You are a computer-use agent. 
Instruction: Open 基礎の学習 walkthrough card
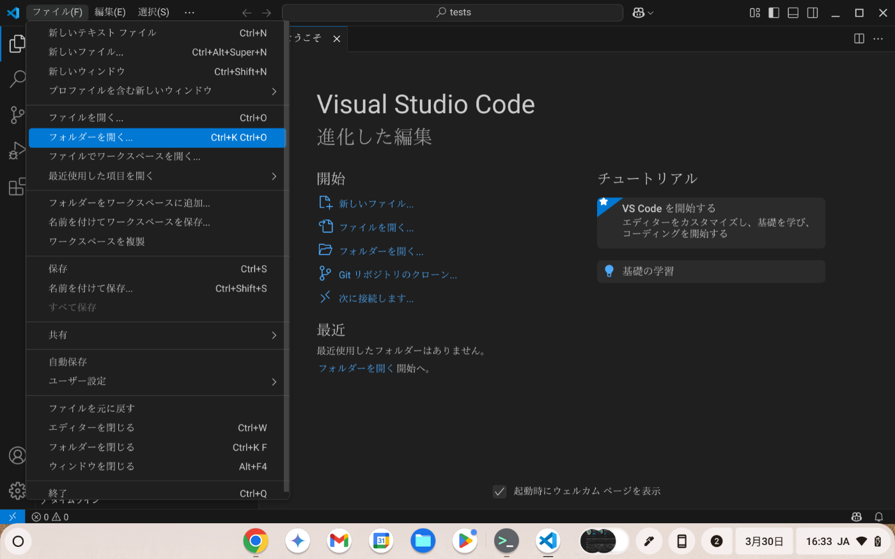[711, 272]
